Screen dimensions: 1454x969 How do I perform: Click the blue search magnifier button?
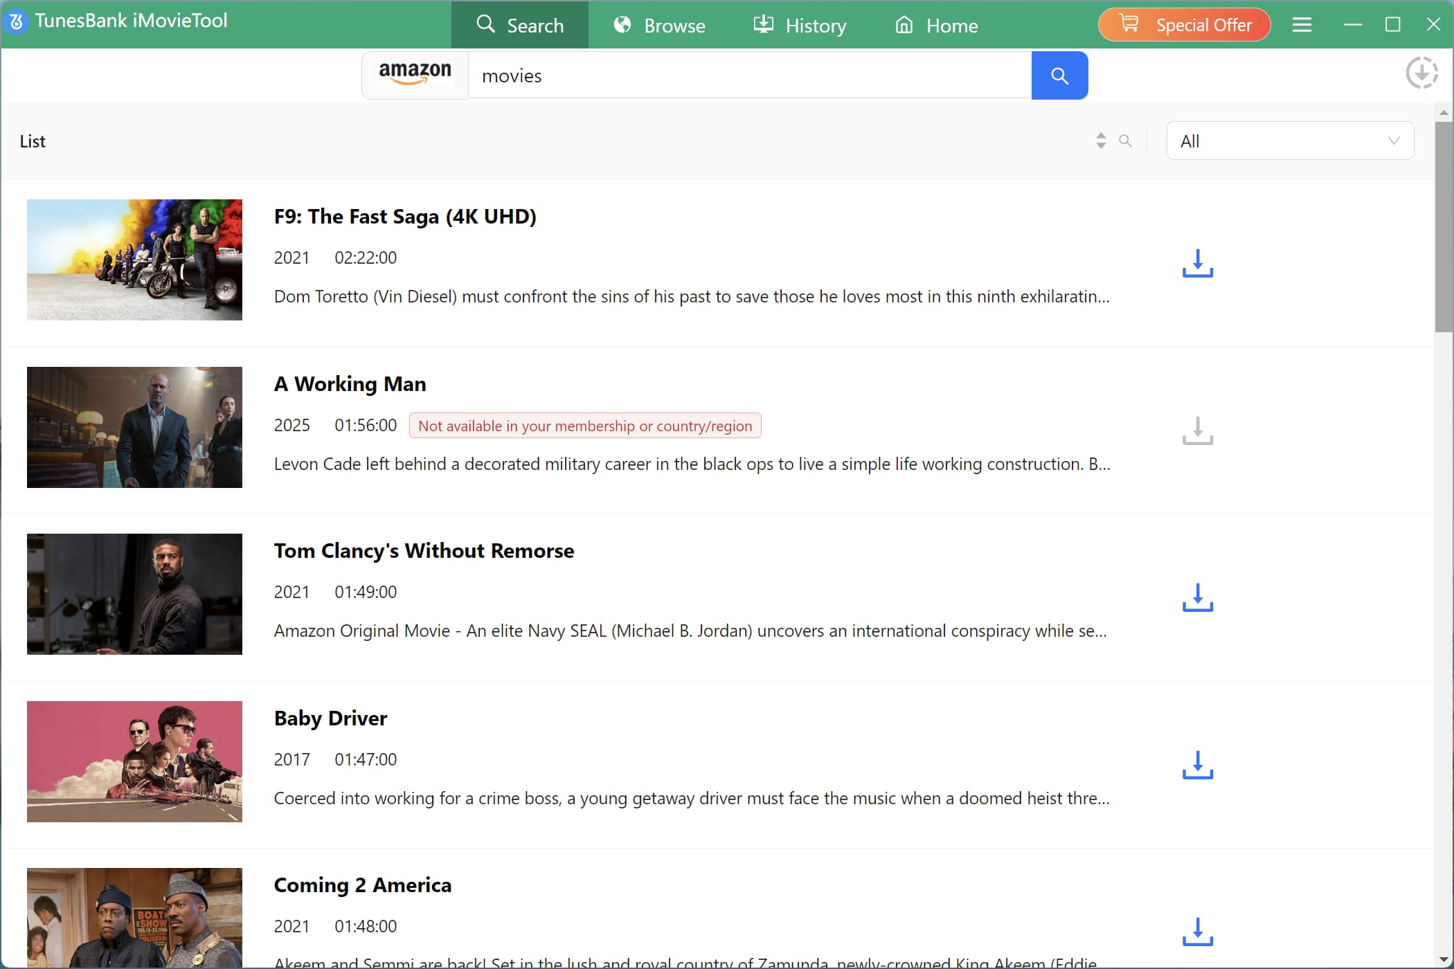pyautogui.click(x=1059, y=75)
